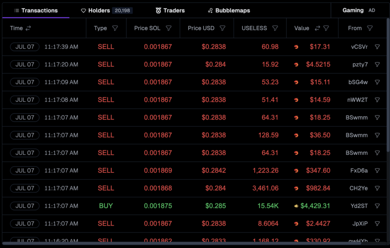390x248 pixels.
Task: Open the Traders tab
Action: (170, 10)
